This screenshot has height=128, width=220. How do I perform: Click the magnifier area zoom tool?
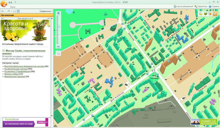58,53
